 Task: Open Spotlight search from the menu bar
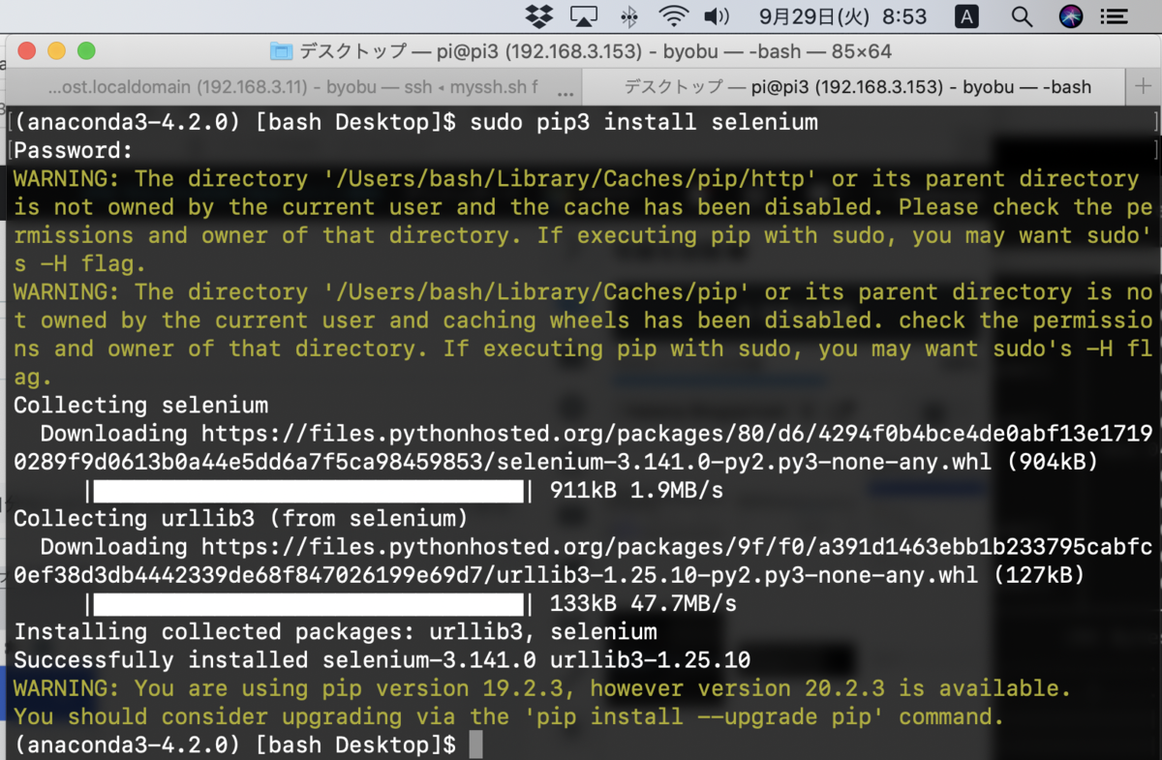1021,15
